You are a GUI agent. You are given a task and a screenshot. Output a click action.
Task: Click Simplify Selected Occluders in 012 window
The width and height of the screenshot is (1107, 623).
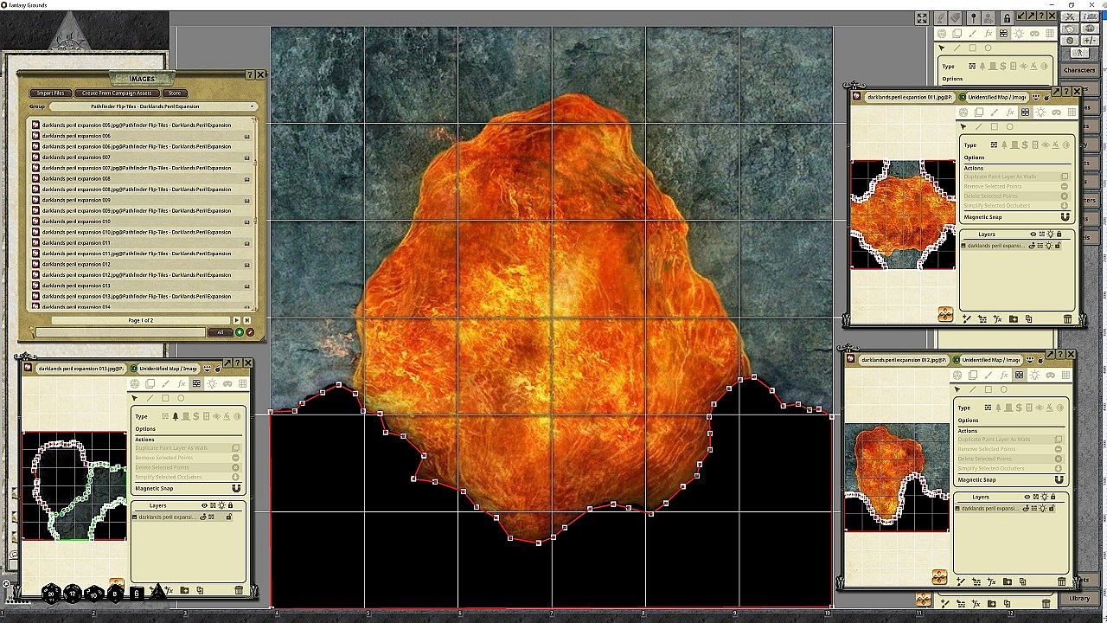click(x=1012, y=469)
